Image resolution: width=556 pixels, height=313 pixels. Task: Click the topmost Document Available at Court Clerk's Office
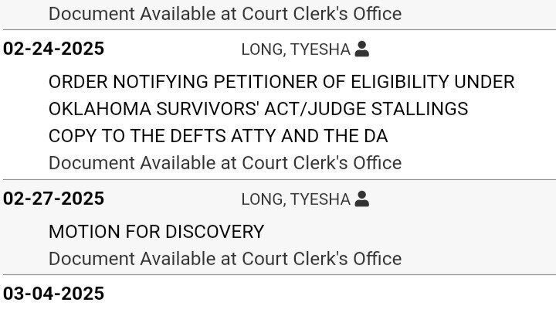click(225, 13)
